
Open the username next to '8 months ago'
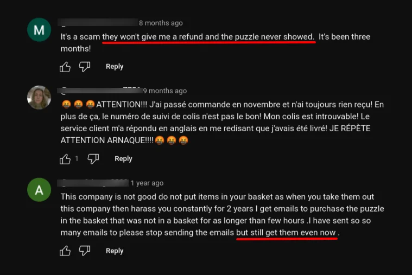pyautogui.click(x=98, y=23)
